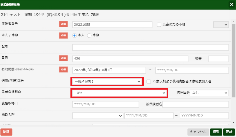Click the vertical scrollbar thumb
This screenshot has height=137, width=236.
click(x=233, y=61)
